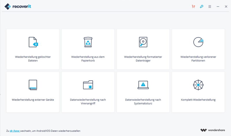Click the formatted disk recovery icon
This screenshot has height=136, width=231.
click(143, 42)
